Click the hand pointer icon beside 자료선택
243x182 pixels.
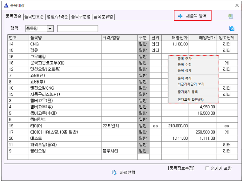[114, 172]
